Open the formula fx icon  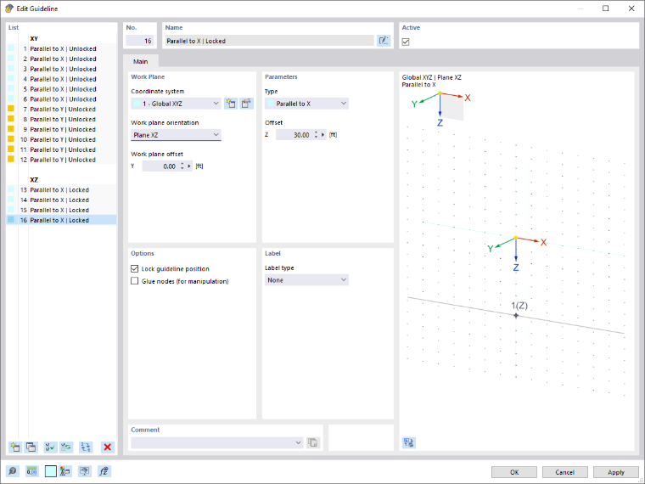tap(104, 471)
